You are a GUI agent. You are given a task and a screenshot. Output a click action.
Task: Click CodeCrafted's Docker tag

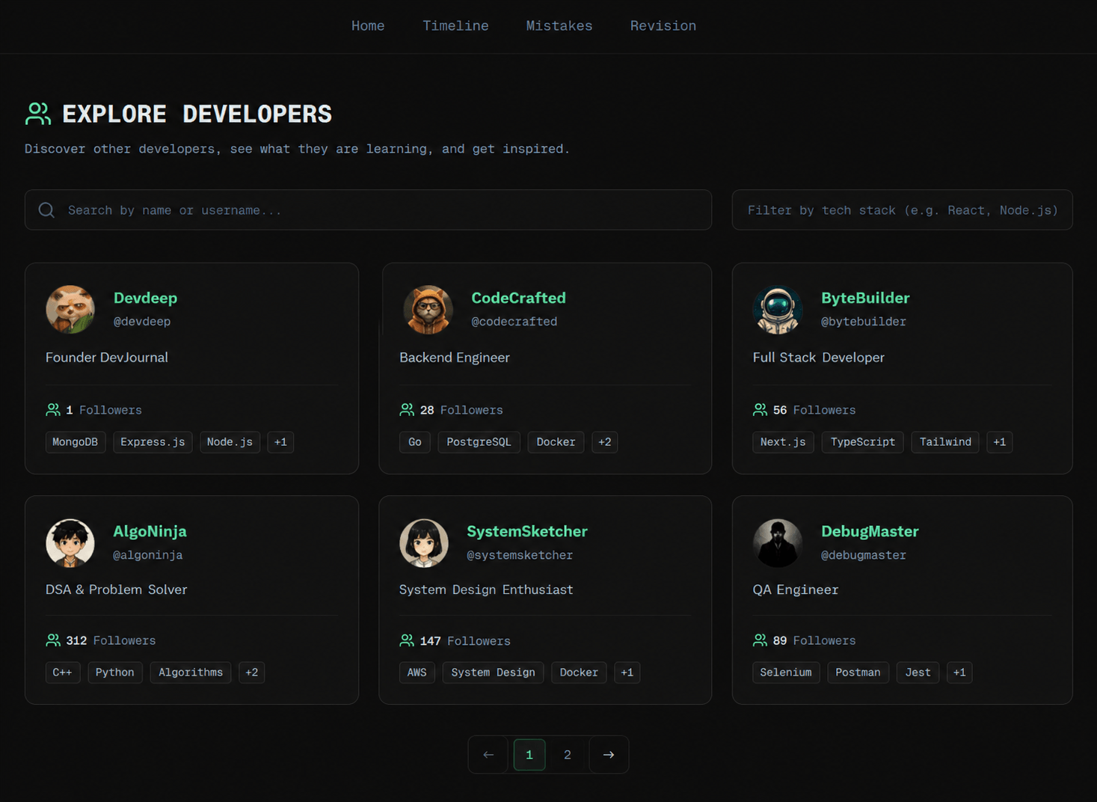(x=556, y=442)
